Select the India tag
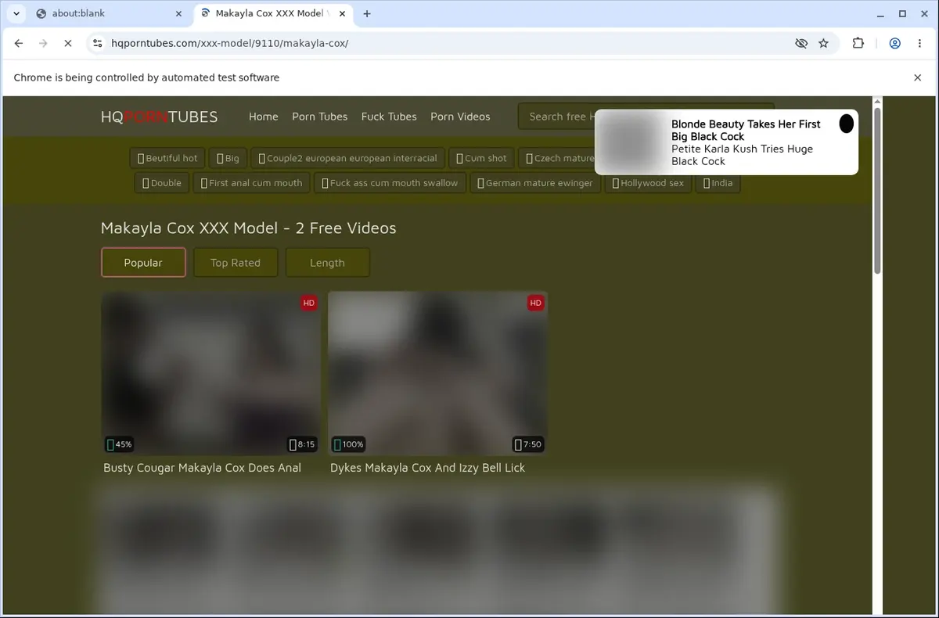This screenshot has height=618, width=939. click(718, 183)
